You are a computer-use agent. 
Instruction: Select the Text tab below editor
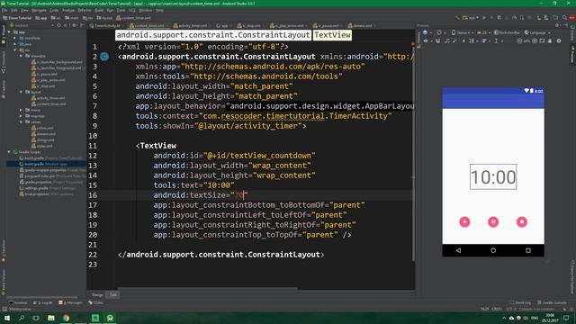coord(113,294)
